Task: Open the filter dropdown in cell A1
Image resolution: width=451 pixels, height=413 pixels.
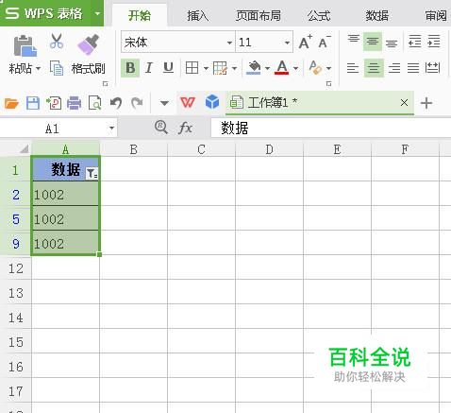Action: point(92,173)
